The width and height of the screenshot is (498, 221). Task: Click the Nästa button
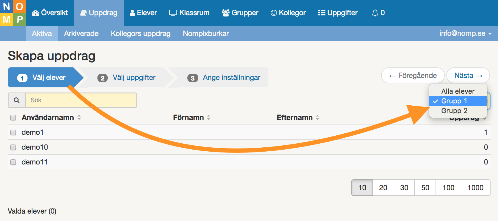(468, 76)
